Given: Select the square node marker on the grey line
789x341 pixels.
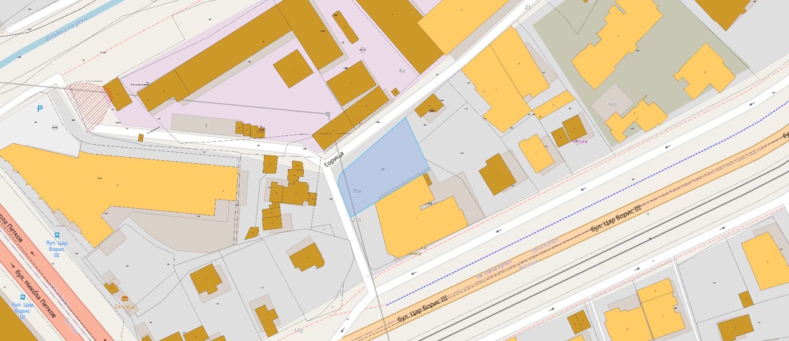Looking at the screenshot, I should pos(328,114).
